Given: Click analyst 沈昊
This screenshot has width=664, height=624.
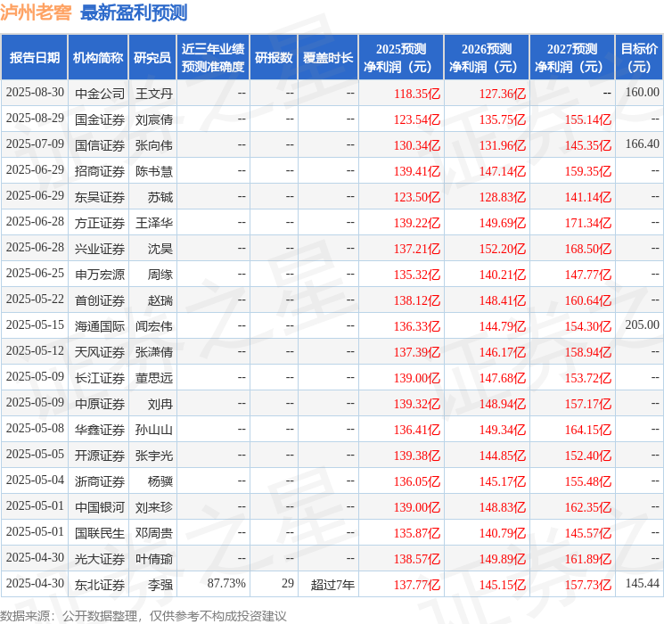Looking at the screenshot, I should [x=160, y=249].
